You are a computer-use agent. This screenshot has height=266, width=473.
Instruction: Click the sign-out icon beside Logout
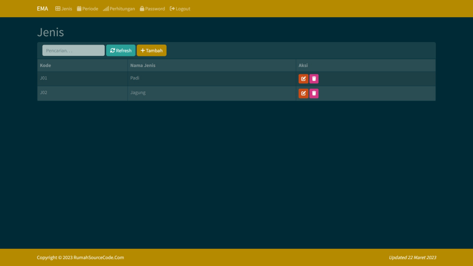pos(172,9)
